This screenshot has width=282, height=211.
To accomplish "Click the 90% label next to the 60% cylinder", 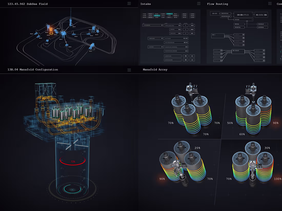I will pyautogui.click(x=276, y=123).
